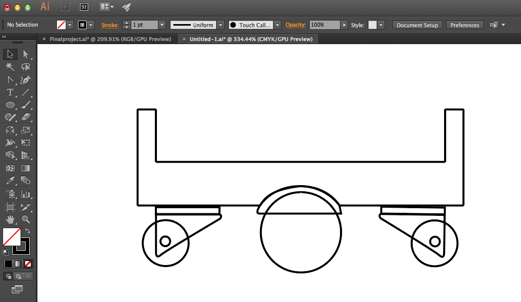The image size is (521, 302).
Task: Switch to the Untitled-1.ai document tab
Action: click(251, 39)
